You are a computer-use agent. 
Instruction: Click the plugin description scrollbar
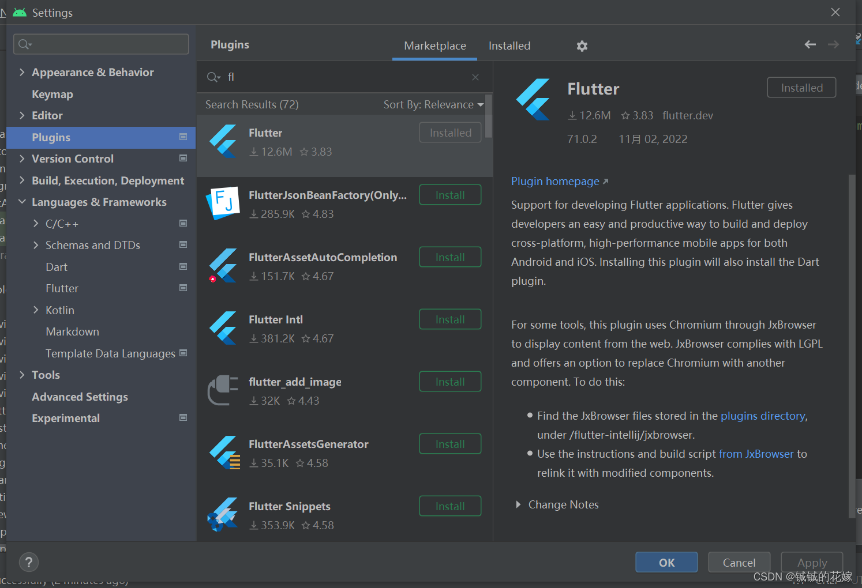(852, 346)
